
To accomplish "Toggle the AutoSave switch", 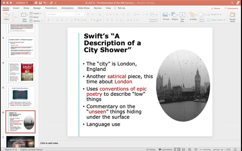I will [29, 3].
